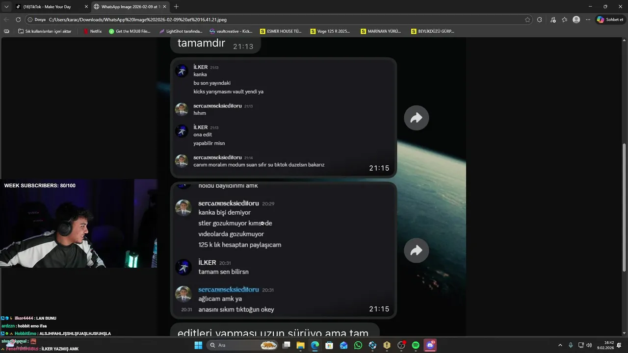The height and width of the screenshot is (353, 628).
Task: Open MARİNAYA YÜRÜ... bookmark
Action: coord(381,31)
